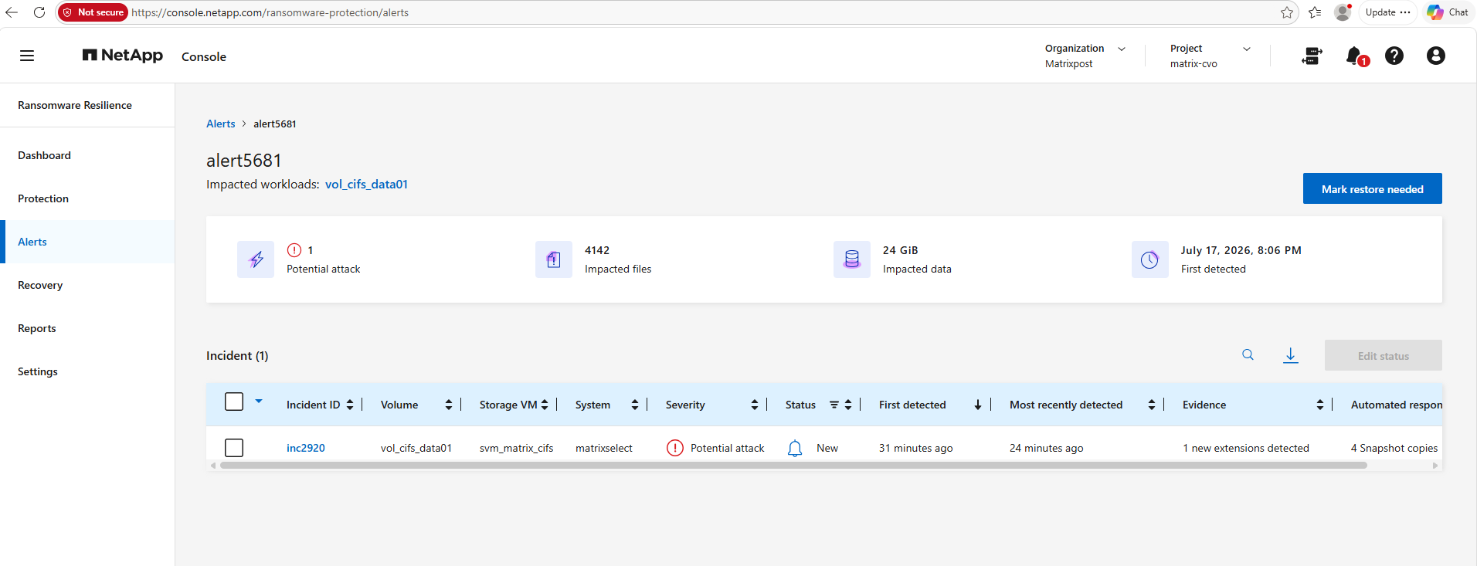1477x566 pixels.
Task: Sort by First detected column
Action: point(978,405)
